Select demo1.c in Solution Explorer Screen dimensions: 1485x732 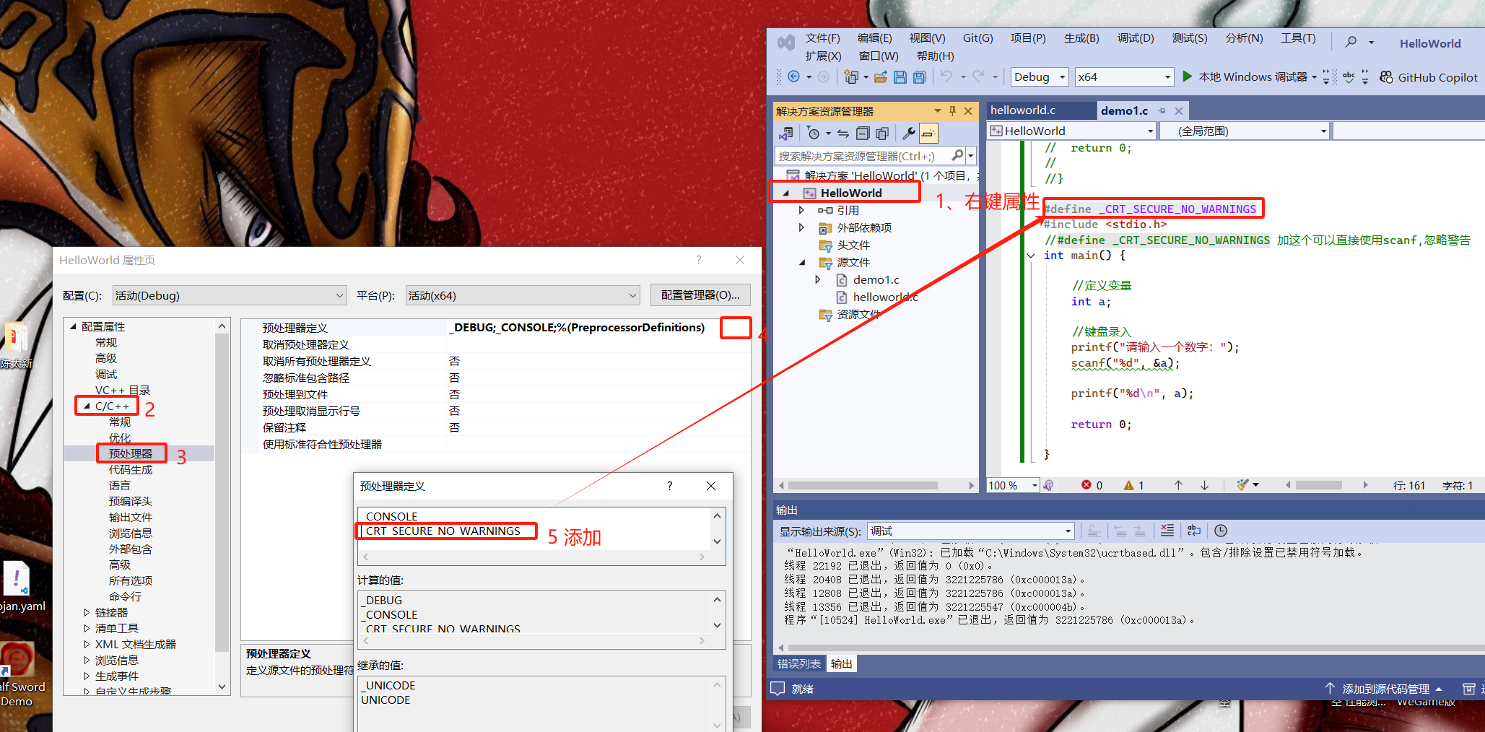tap(876, 279)
